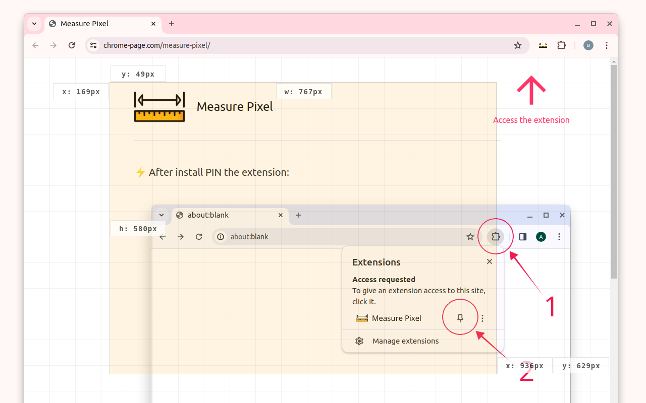This screenshot has width=646, height=403.
Task: Open the Measure Pixel extension toolbar icon
Action: point(543,45)
